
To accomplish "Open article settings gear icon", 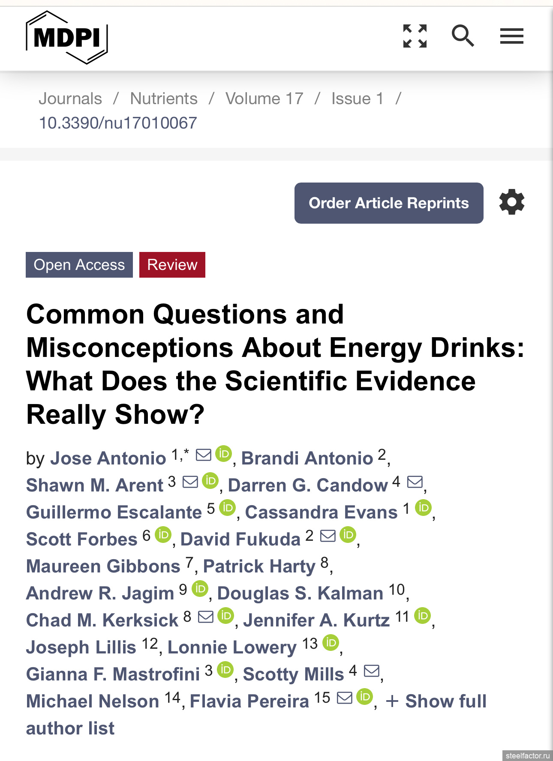I will tap(512, 202).
